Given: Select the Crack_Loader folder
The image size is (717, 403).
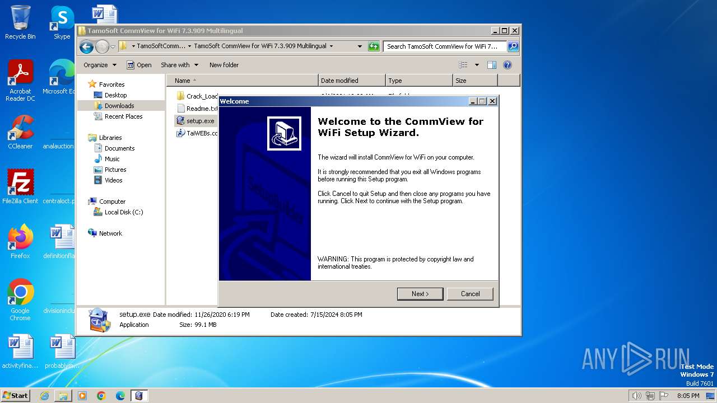Looking at the screenshot, I should (x=197, y=96).
